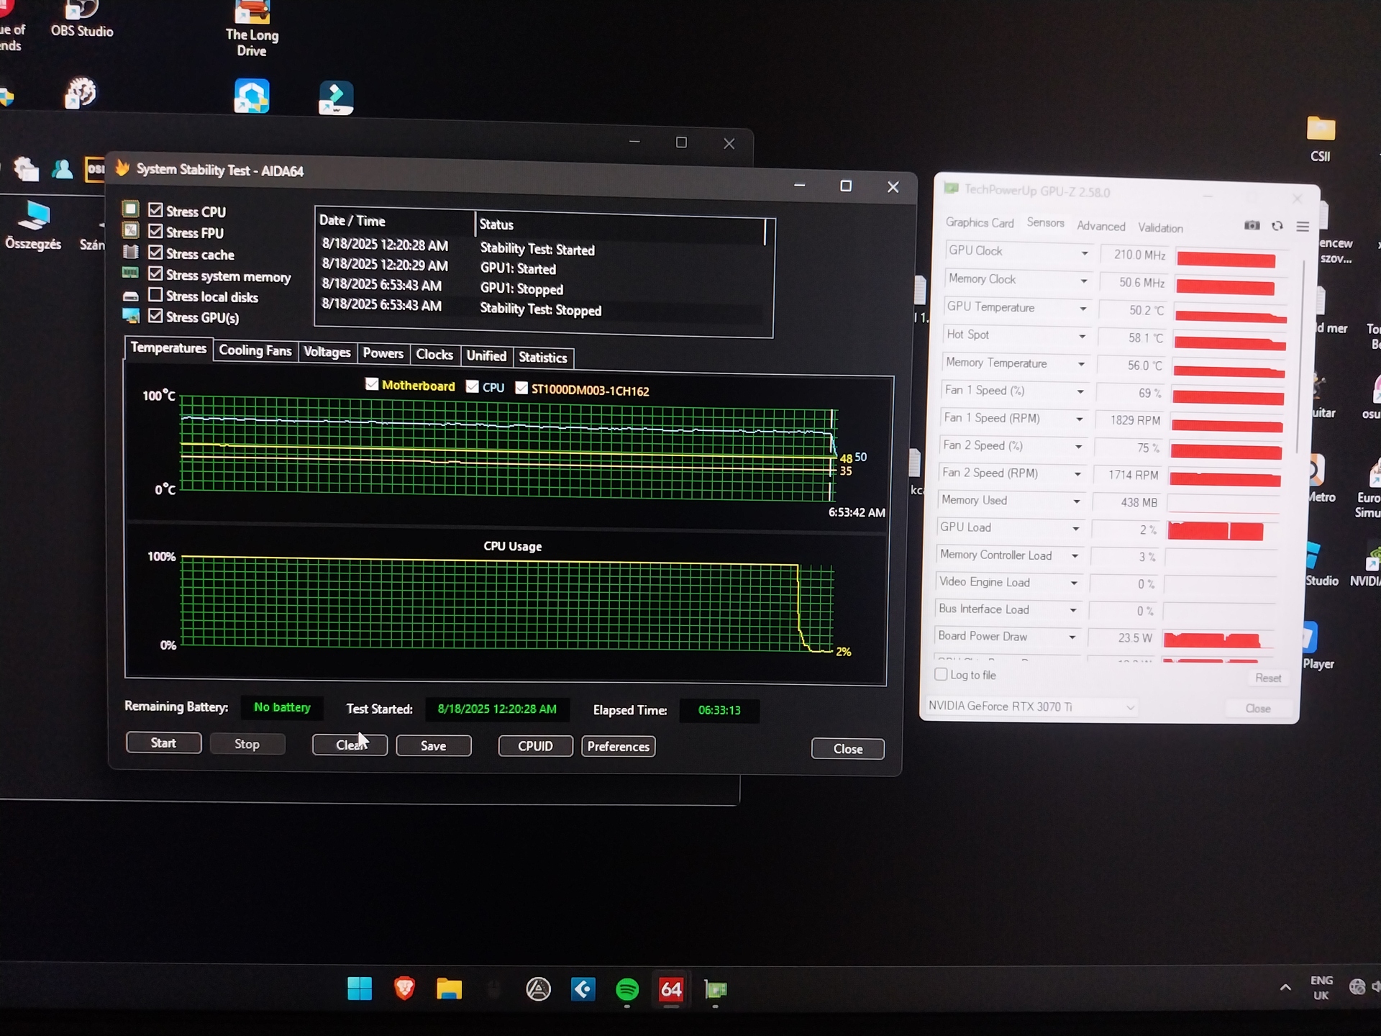Open the GPU-Z hamburger menu icon
Viewport: 1381px width, 1036px height.
(x=1303, y=227)
